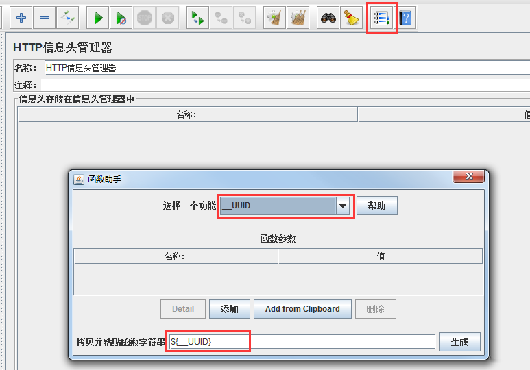The height and width of the screenshot is (370, 530).
Task: Click the 注释 comment input field
Action: (x=286, y=85)
